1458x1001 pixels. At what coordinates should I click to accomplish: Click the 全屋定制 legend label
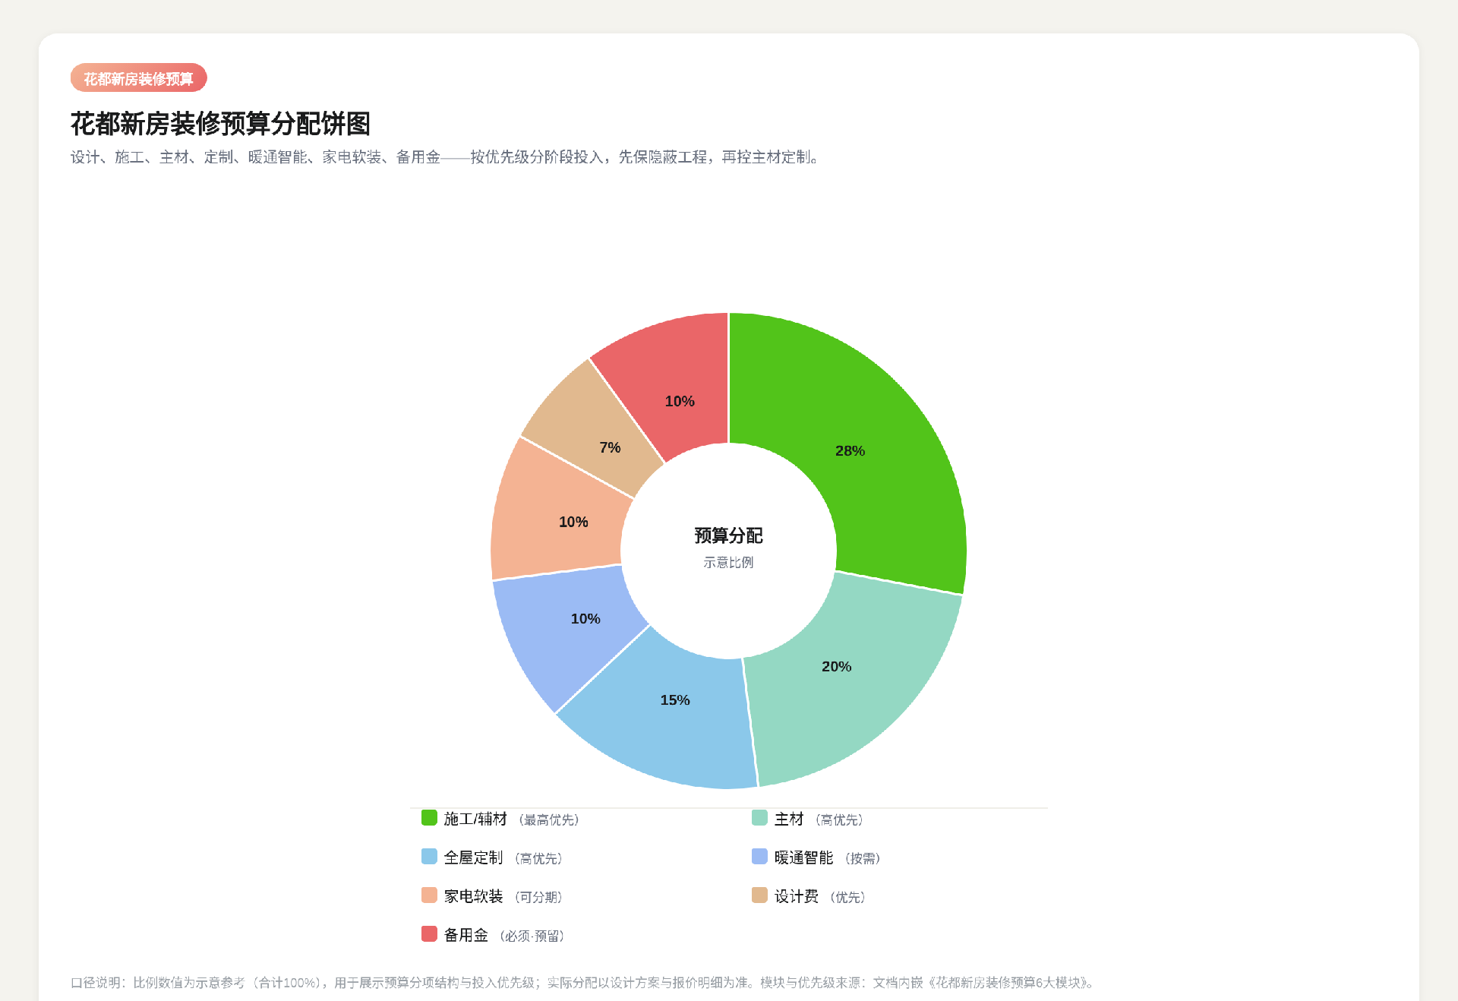473,857
